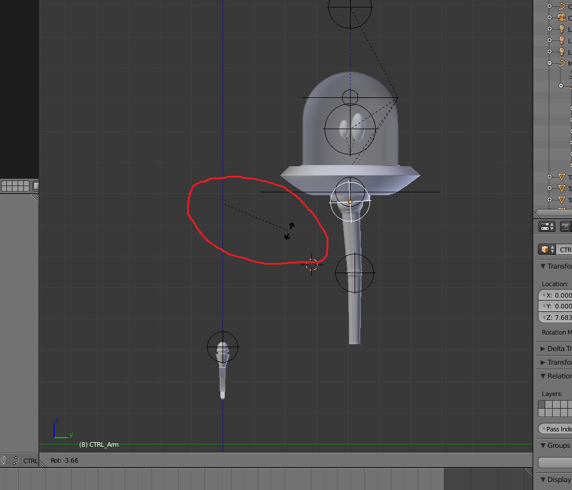Viewport: 572px width, 490px height.
Task: Expand the top armature row in outliner
Action: [x=549, y=6]
